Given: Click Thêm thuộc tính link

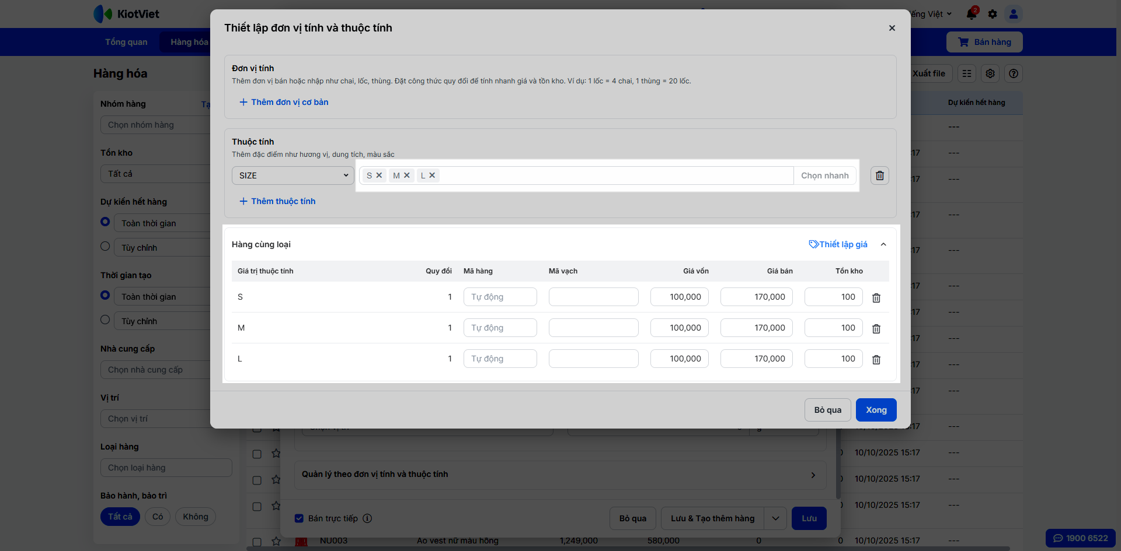Looking at the screenshot, I should point(277,201).
